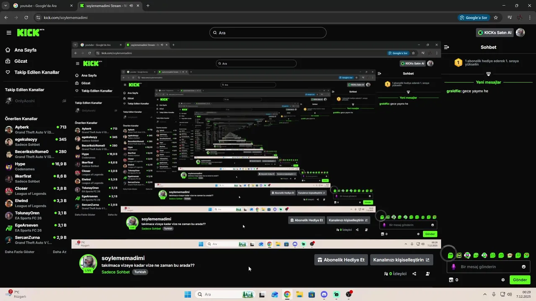Image resolution: width=536 pixels, height=301 pixels.
Task: Insert the headphones sunglasses emote
Action: pyautogui.click(x=467, y=255)
